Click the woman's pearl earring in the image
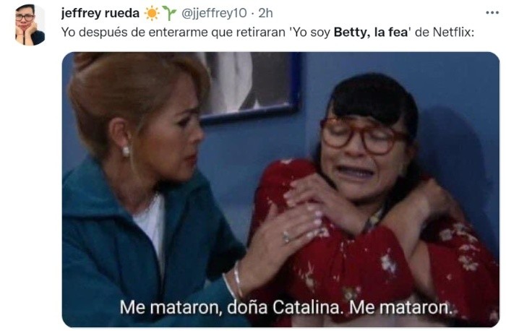 coord(126,150)
